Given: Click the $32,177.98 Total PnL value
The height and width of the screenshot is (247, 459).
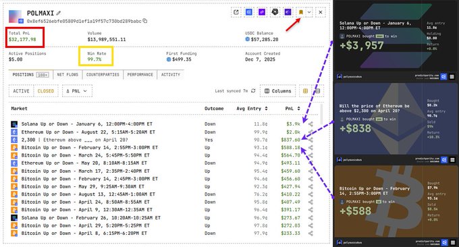Looking at the screenshot, I should click(22, 40).
